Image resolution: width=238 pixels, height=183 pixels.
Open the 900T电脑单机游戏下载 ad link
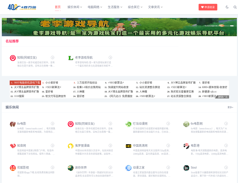[x=25, y=83]
